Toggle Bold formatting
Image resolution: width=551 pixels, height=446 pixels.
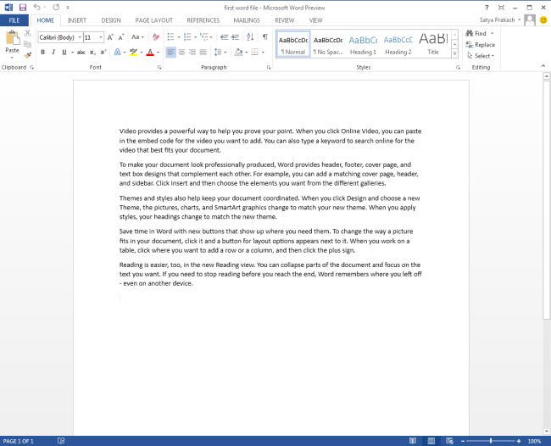tap(43, 53)
